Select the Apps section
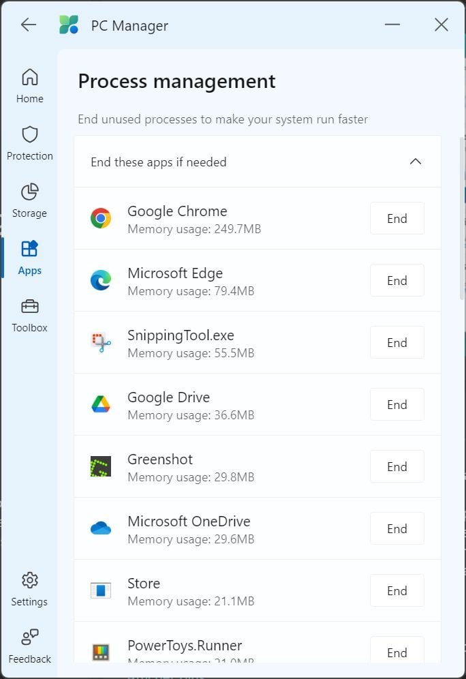The width and height of the screenshot is (466, 679). tap(29, 258)
